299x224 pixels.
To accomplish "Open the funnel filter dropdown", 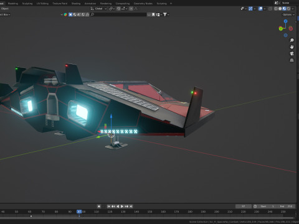I will coord(166,14).
